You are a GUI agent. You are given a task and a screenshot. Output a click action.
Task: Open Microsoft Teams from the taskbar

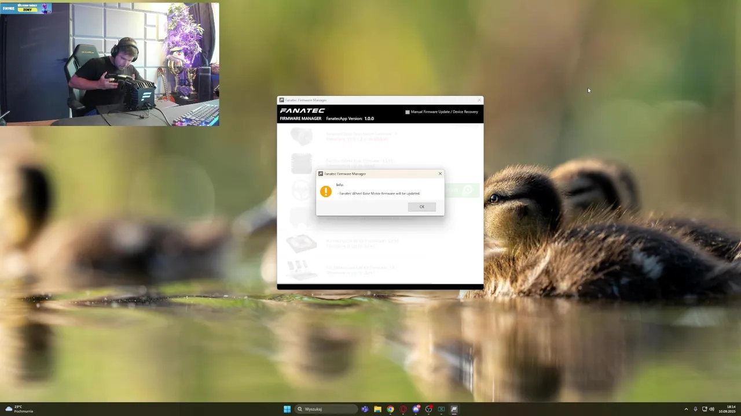click(365, 409)
